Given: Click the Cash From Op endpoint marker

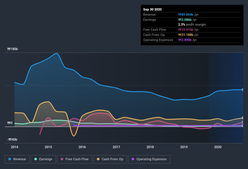Looking at the screenshot, I should pyautogui.click(x=243, y=118).
